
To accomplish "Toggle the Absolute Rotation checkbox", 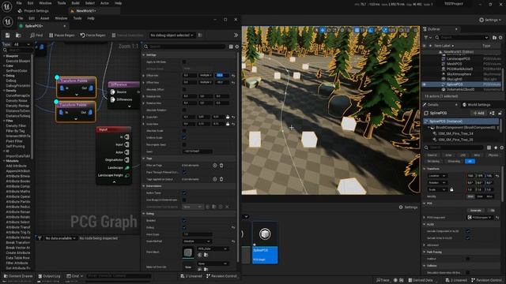I will coord(184,110).
